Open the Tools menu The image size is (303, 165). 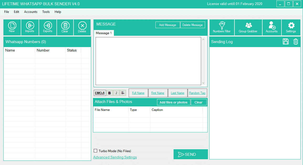[x=46, y=12]
